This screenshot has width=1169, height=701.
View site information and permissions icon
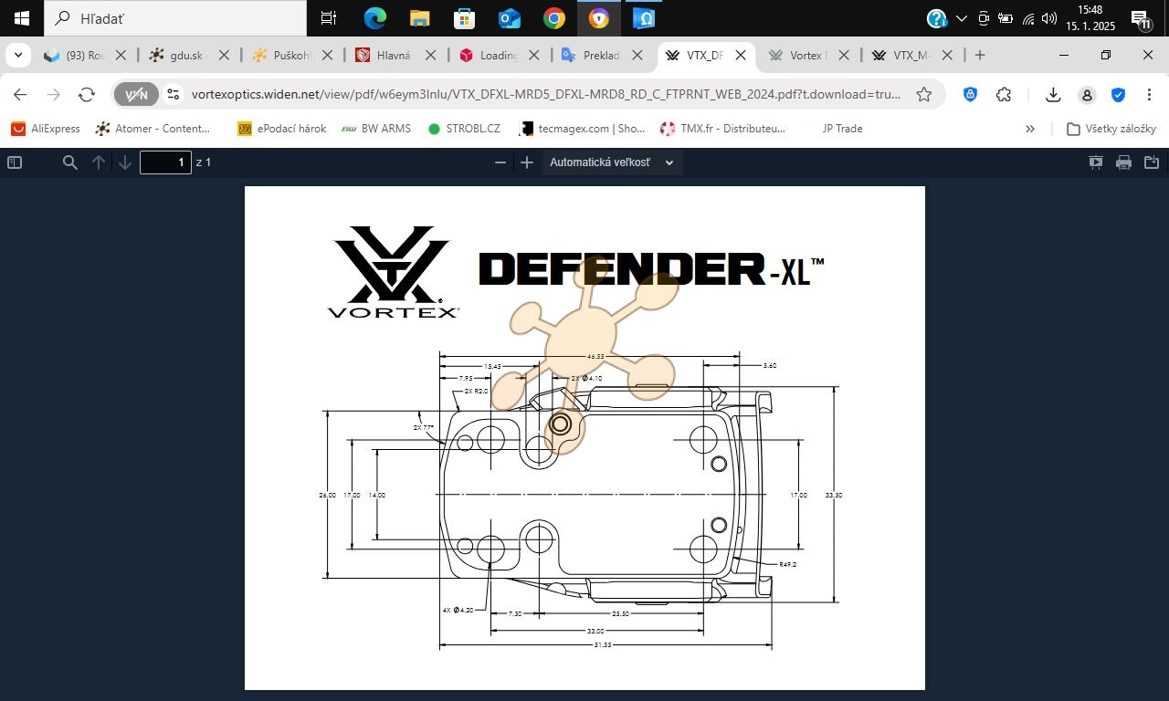click(174, 94)
